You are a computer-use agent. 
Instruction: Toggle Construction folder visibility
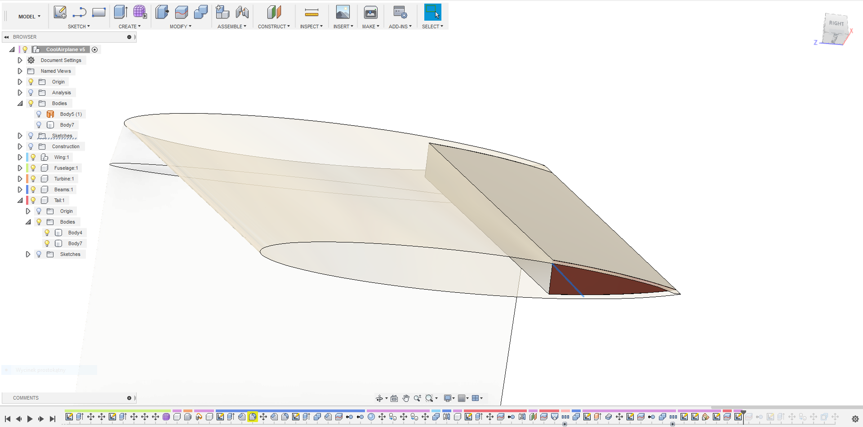[x=31, y=146]
